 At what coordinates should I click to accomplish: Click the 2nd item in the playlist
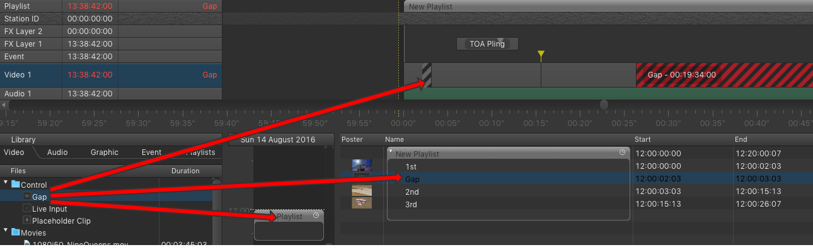coord(412,192)
